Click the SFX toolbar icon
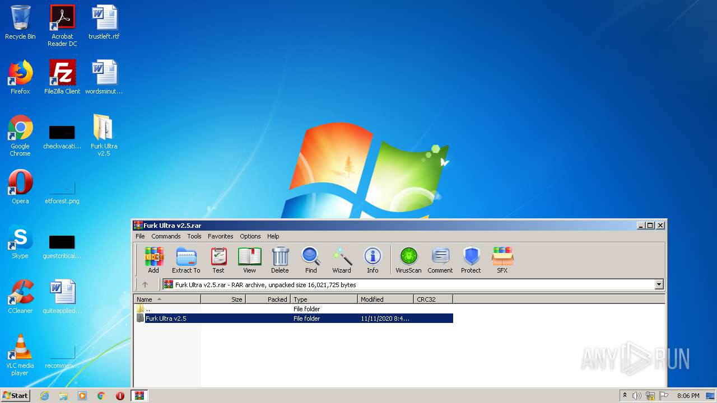The width and height of the screenshot is (717, 403). click(x=502, y=260)
